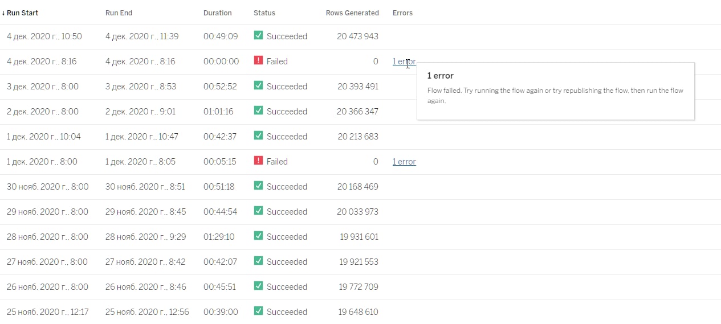
Task: Click the duration value 01:29:10
Action: coord(219,237)
